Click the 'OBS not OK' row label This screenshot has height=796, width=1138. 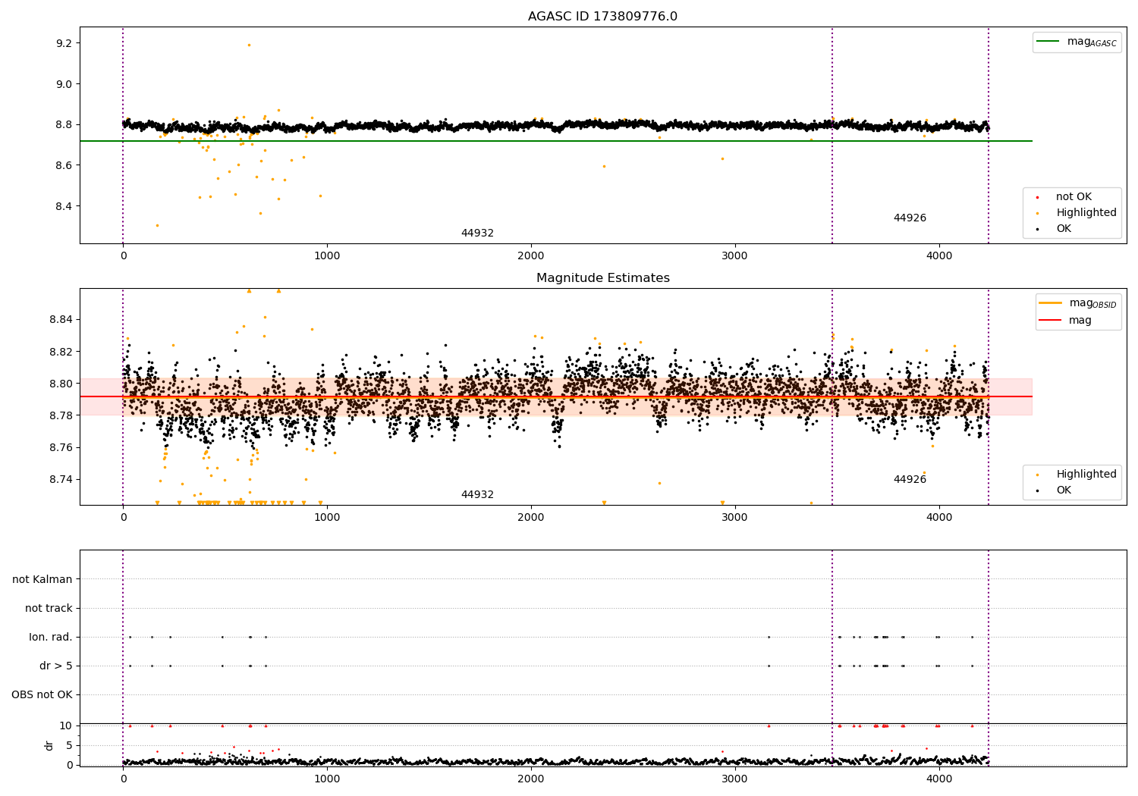coord(42,695)
